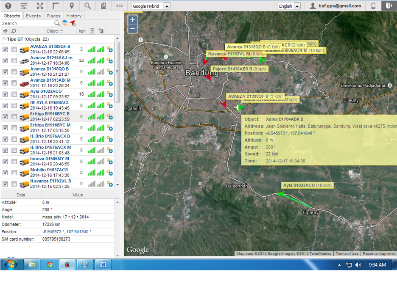Click object list scrollbar down arrow
397x297 pixels.
117,184
